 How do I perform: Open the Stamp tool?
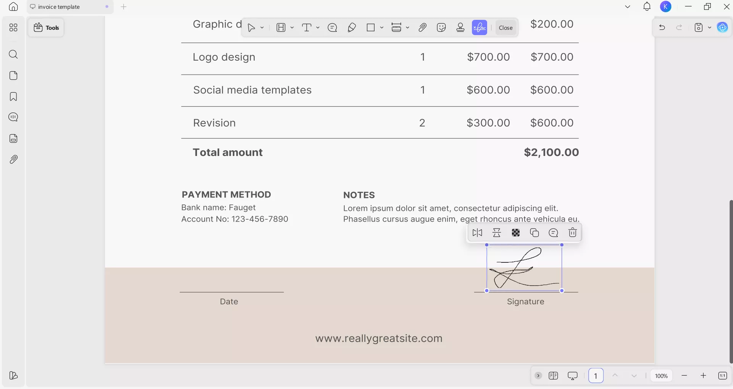[460, 27]
